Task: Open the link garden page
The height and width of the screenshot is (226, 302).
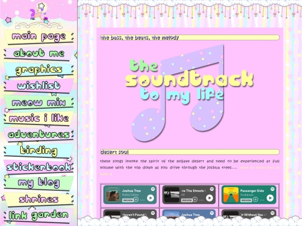Action: point(39,215)
